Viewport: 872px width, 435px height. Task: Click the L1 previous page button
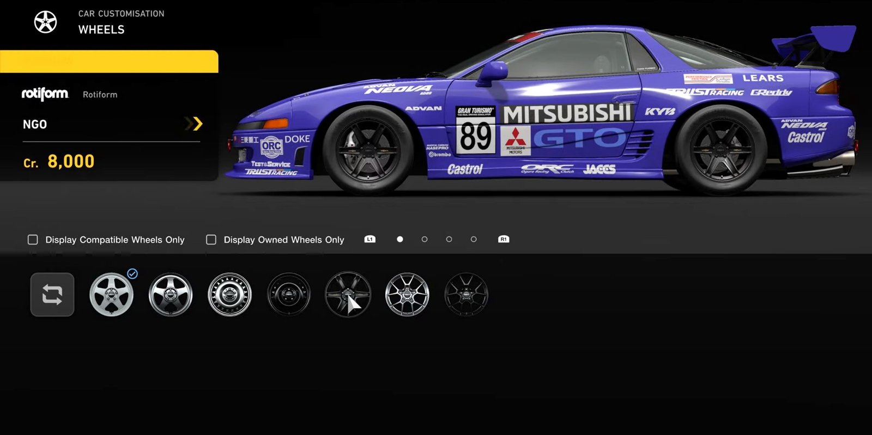coord(370,239)
